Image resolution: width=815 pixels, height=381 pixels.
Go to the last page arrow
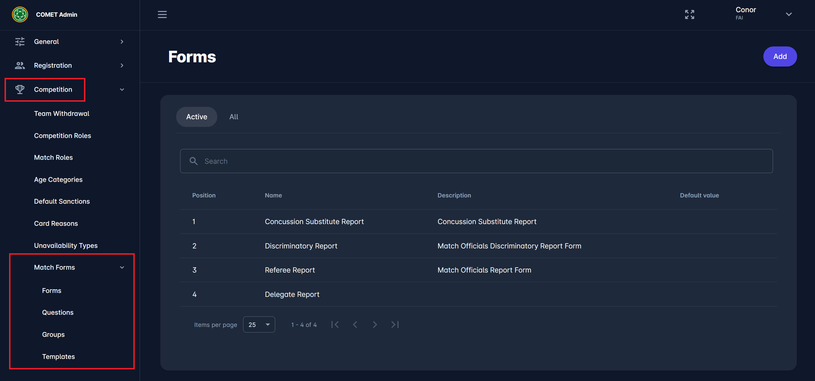tap(395, 324)
